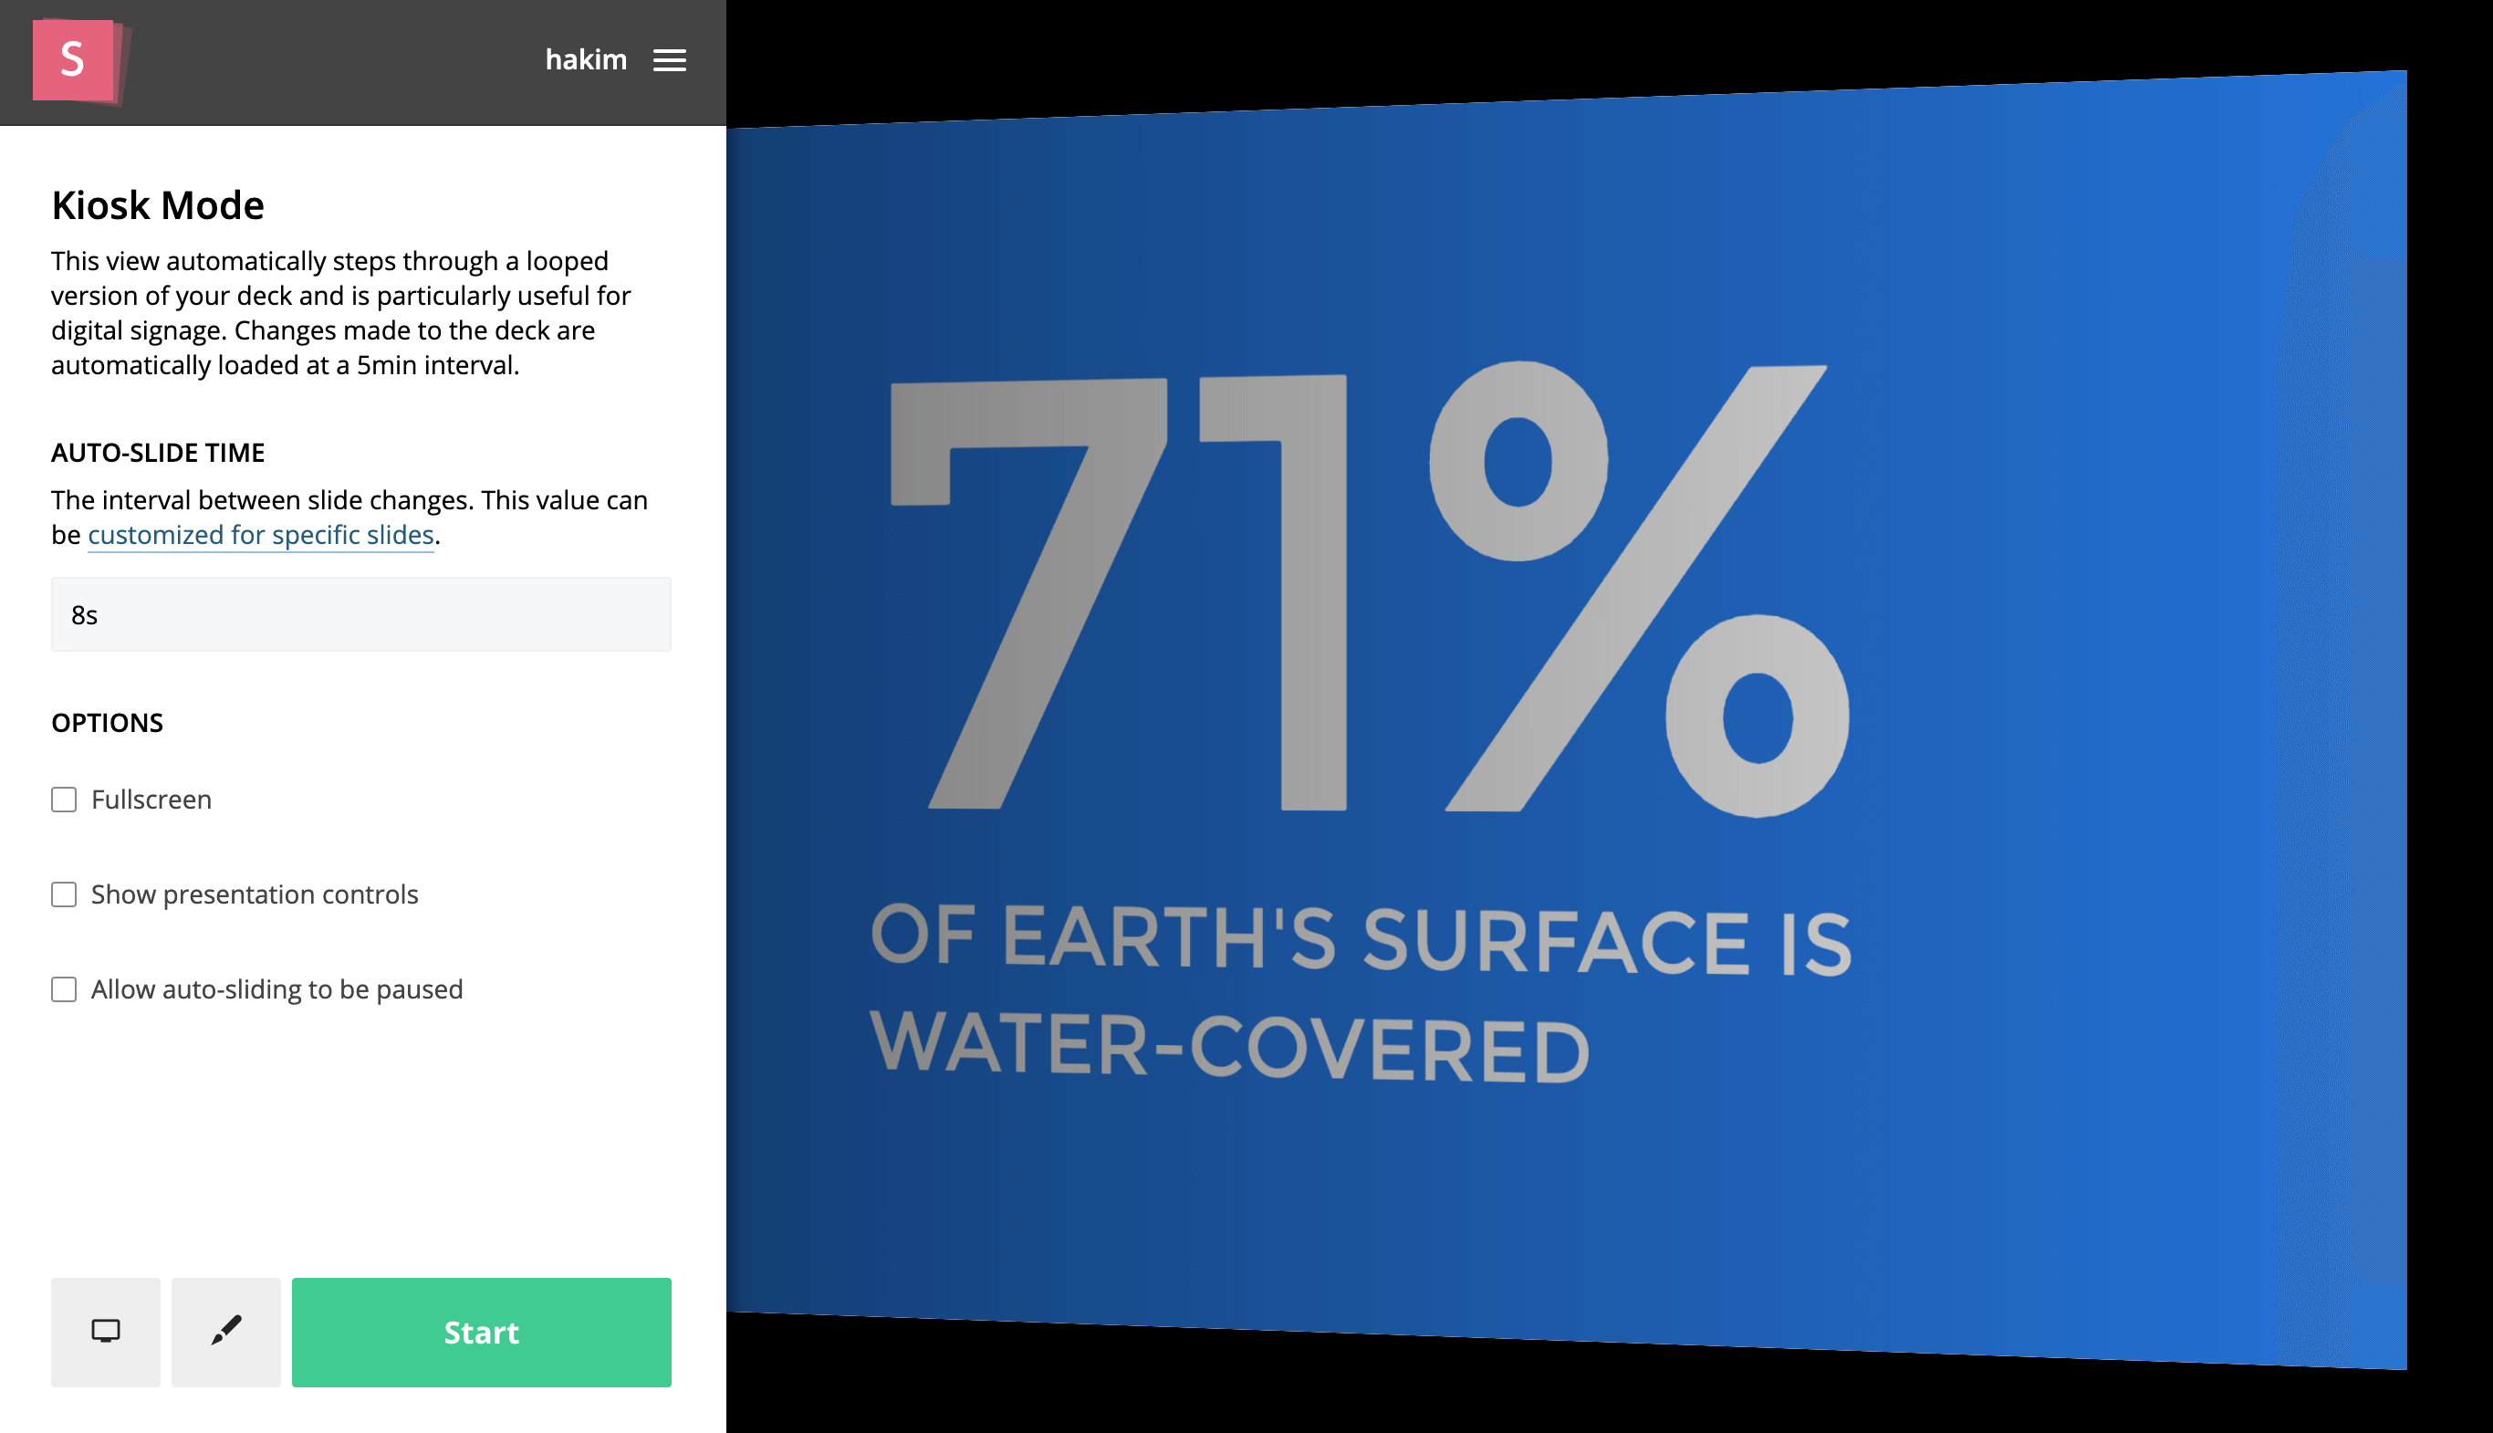Viewport: 2493px width, 1433px height.
Task: Enable the Fullscreen checkbox
Action: click(x=64, y=800)
